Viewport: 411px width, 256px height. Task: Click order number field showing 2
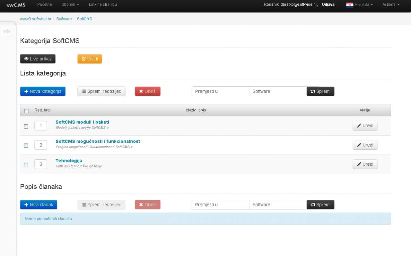coord(41,145)
